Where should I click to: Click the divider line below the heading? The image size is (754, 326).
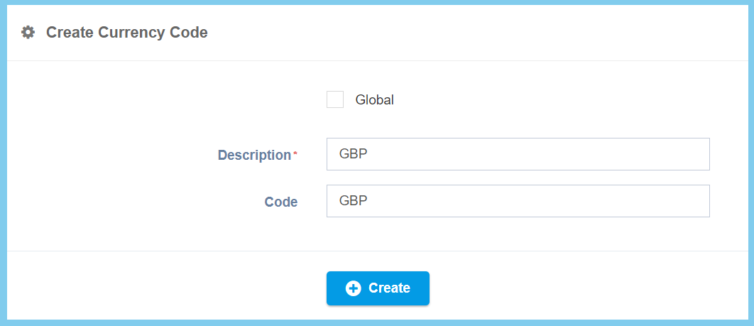(x=376, y=60)
